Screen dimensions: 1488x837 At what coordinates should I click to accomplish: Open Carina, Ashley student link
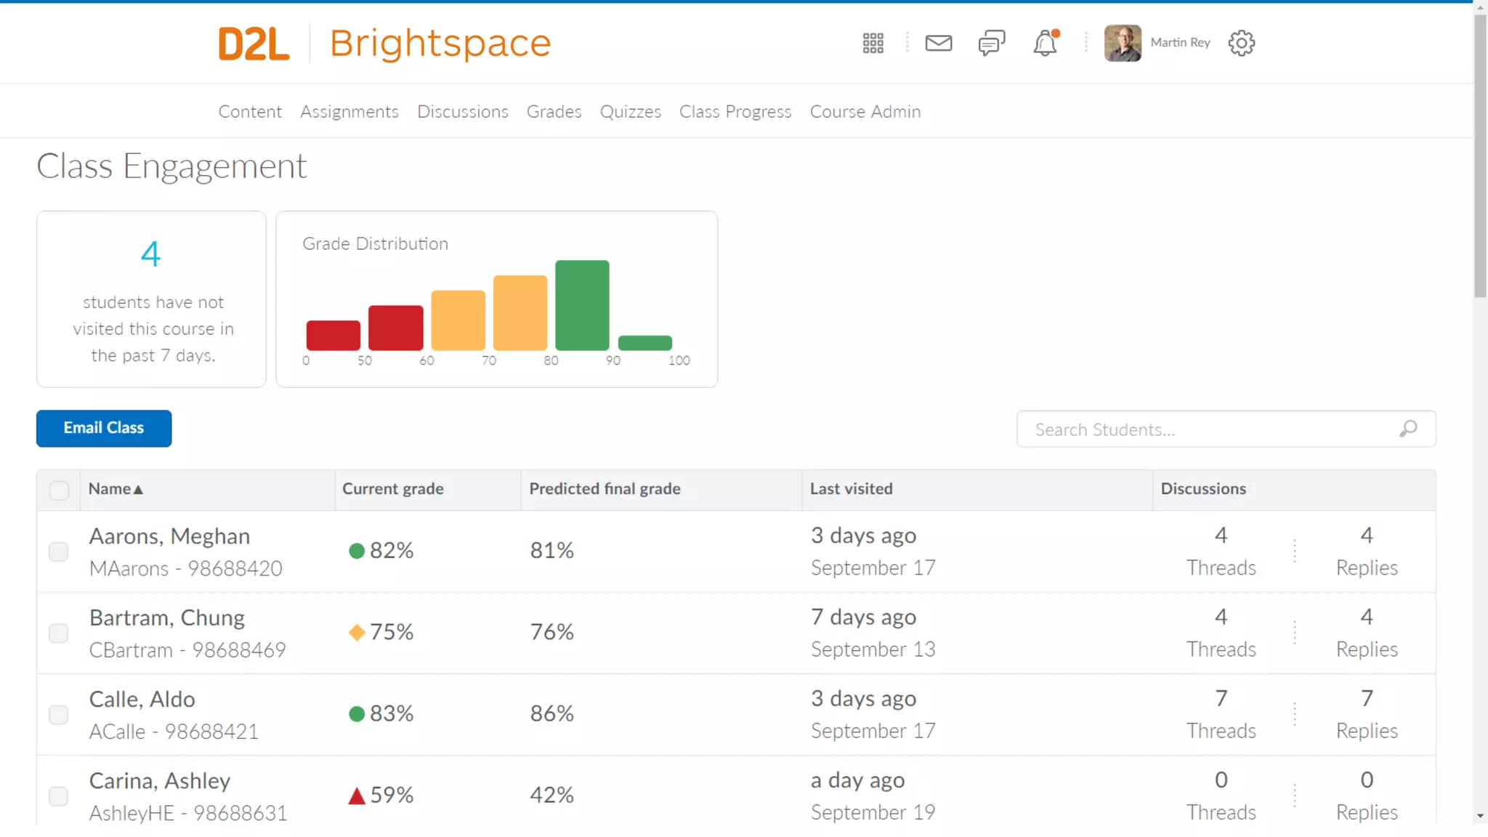tap(160, 780)
